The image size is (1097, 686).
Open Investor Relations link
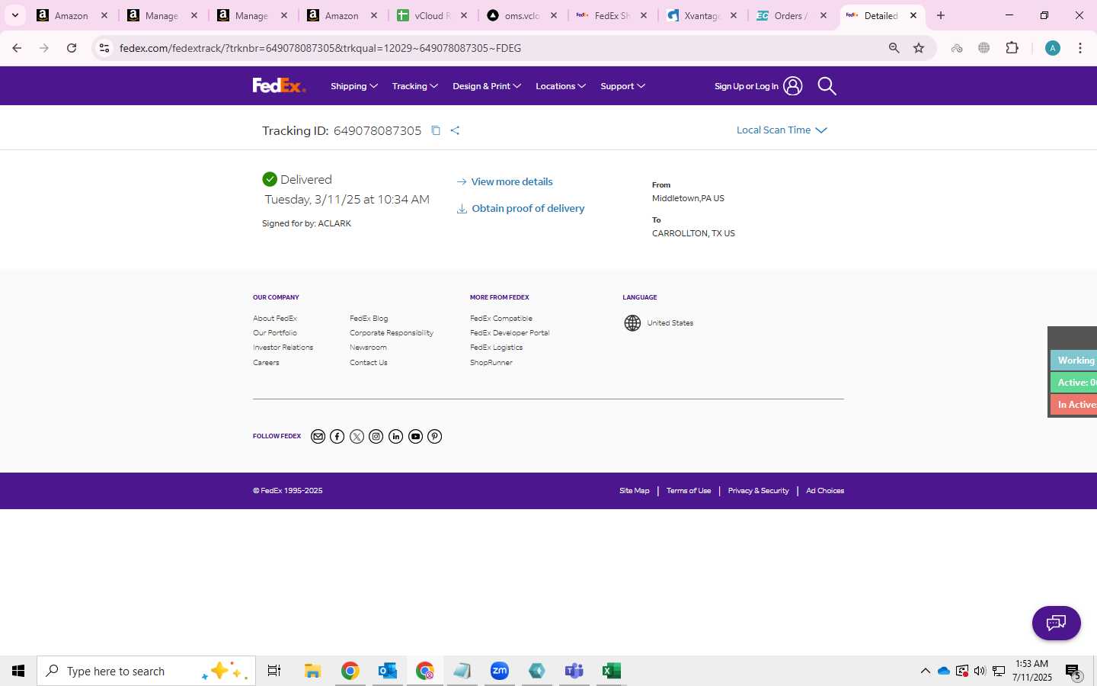pyautogui.click(x=283, y=348)
